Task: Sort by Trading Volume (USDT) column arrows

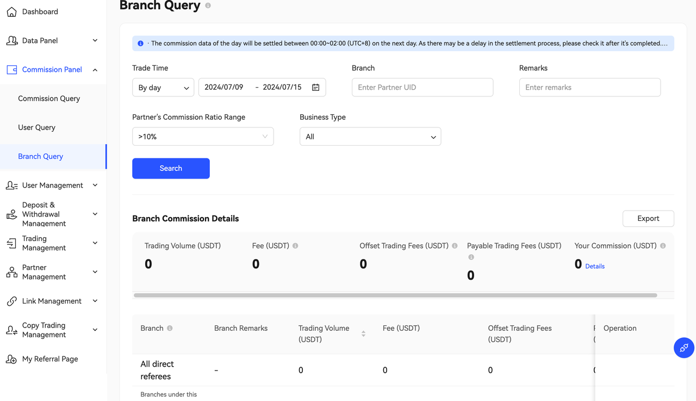Action: click(363, 334)
